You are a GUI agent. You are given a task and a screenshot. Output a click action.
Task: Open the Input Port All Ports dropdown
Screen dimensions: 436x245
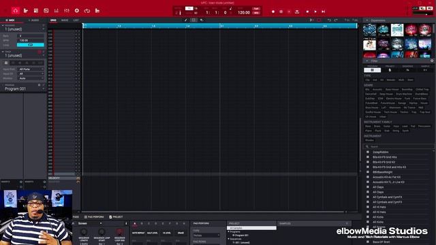point(31,69)
